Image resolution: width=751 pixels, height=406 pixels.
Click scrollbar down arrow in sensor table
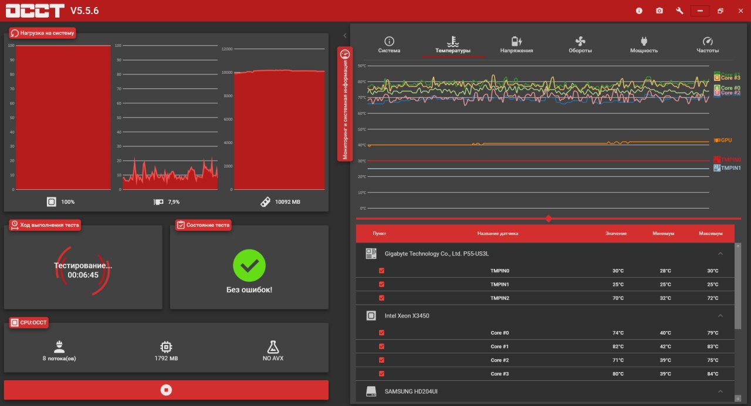[x=738, y=398]
